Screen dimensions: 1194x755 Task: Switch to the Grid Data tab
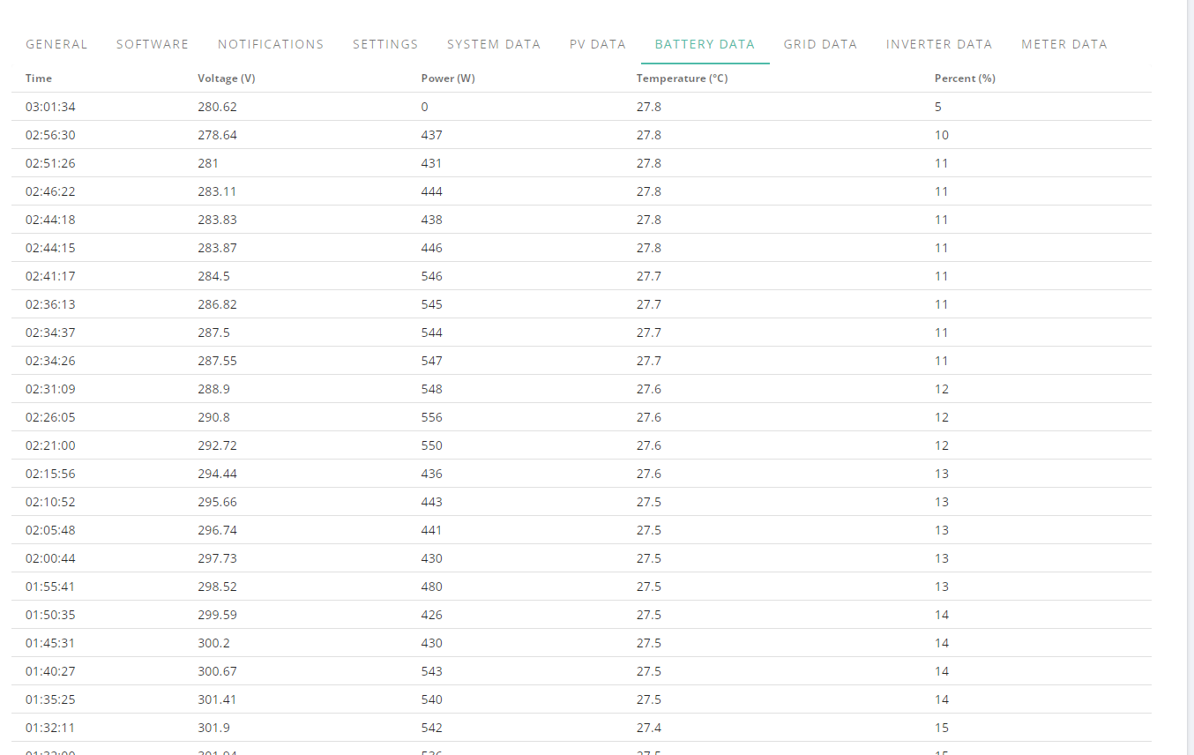(820, 44)
